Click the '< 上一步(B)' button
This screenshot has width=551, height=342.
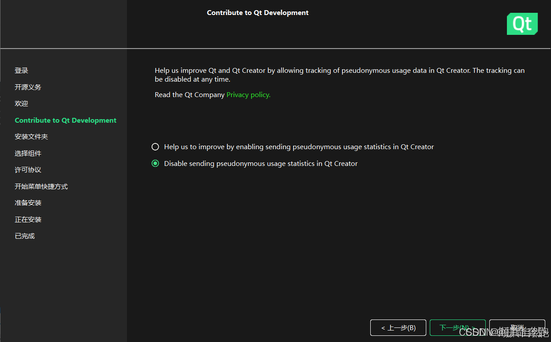(398, 327)
